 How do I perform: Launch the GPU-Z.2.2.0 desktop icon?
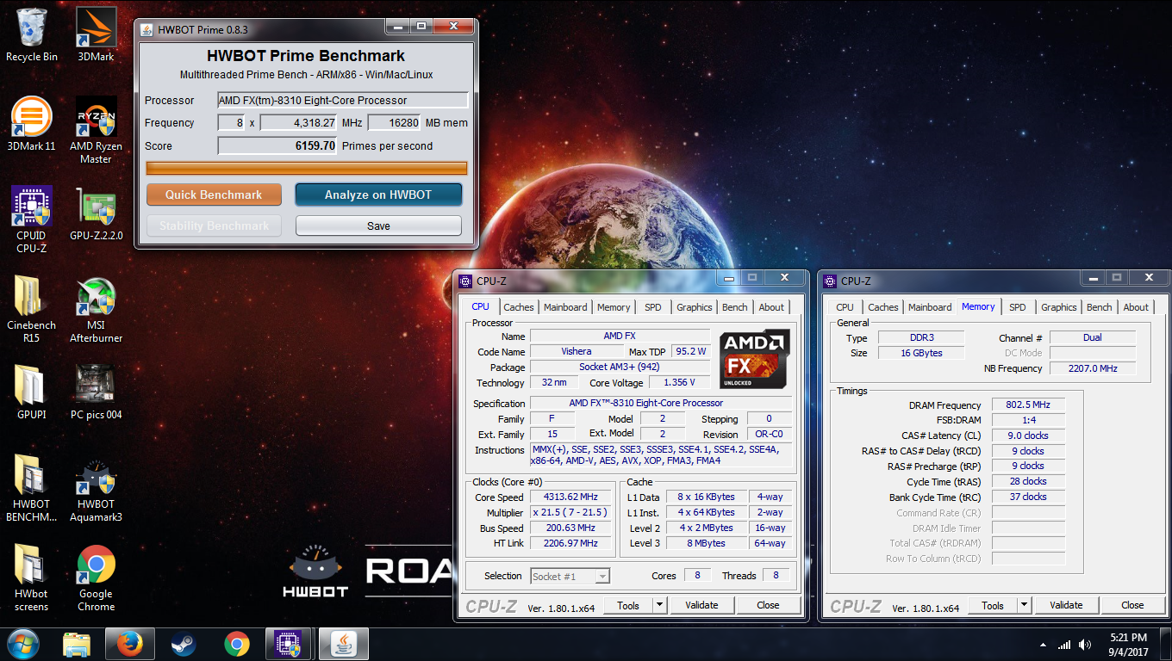click(x=97, y=214)
